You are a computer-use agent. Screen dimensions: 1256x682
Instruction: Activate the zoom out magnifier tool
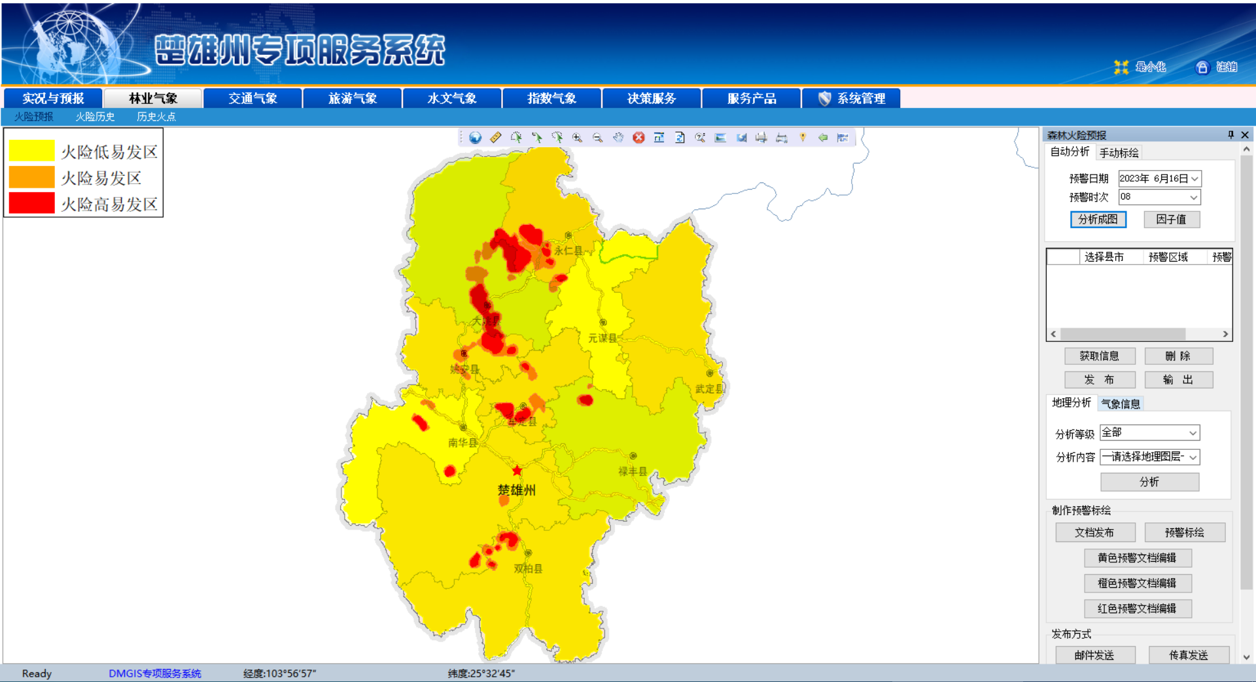click(x=597, y=137)
